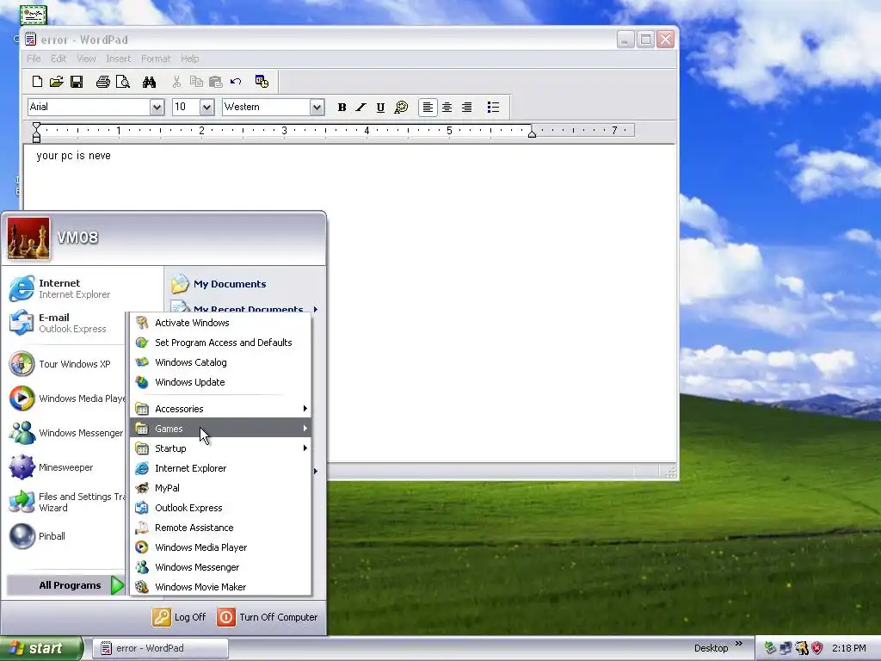The height and width of the screenshot is (661, 881).
Task: Toggle Underline formatting
Action: [x=380, y=108]
